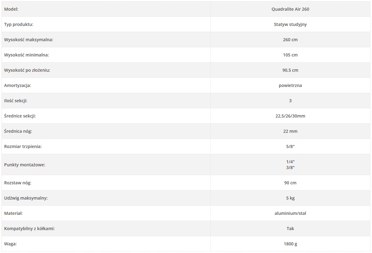Click the "260 cm" maximum height value
This screenshot has height=253, width=372.
(290, 40)
